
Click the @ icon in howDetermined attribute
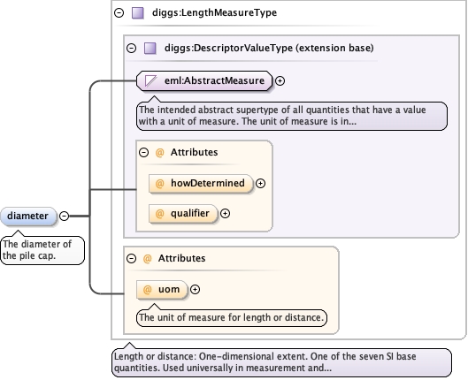pos(159,183)
